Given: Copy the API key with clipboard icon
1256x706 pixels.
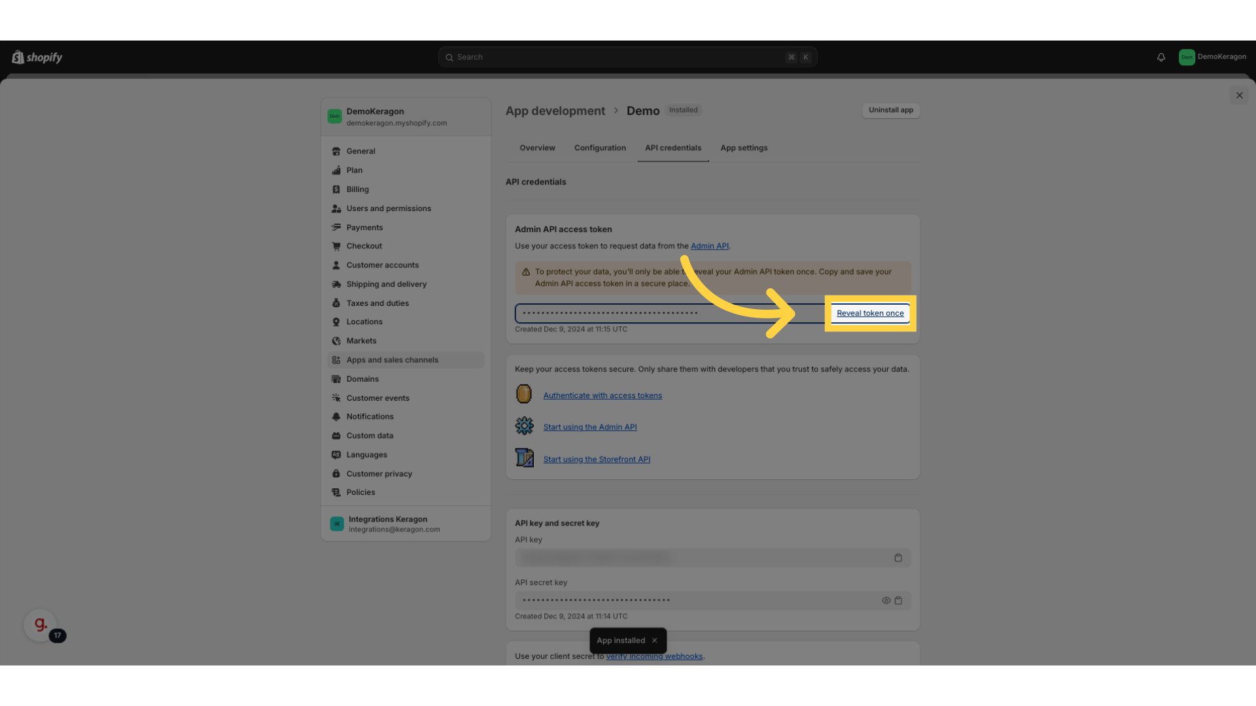Looking at the screenshot, I should pyautogui.click(x=898, y=558).
